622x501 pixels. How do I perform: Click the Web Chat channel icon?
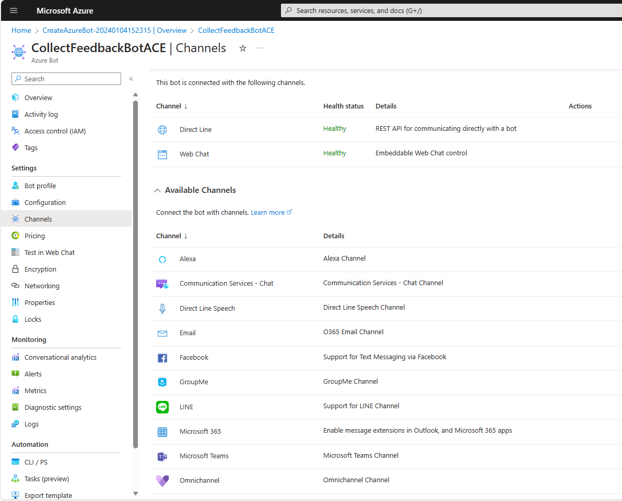pyautogui.click(x=162, y=154)
